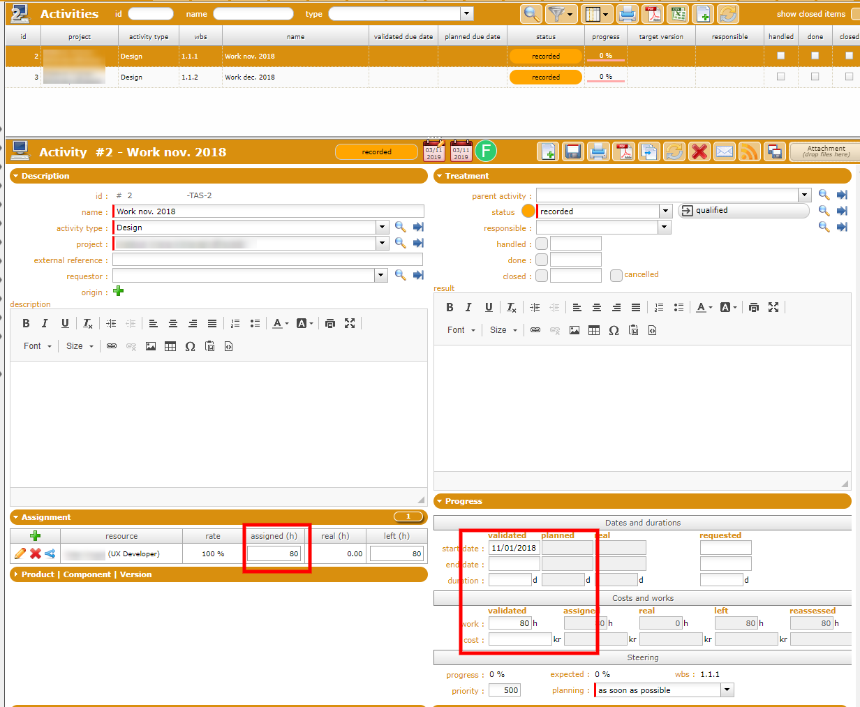Click the RSS subscribe icon in activity toolbar
The height and width of the screenshot is (707, 860).
749,151
